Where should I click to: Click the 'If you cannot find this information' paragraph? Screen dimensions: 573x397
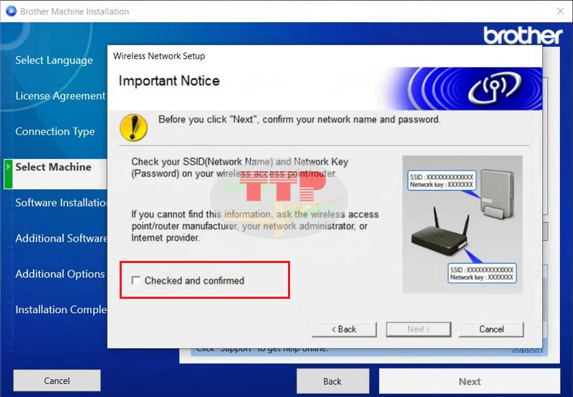click(255, 226)
